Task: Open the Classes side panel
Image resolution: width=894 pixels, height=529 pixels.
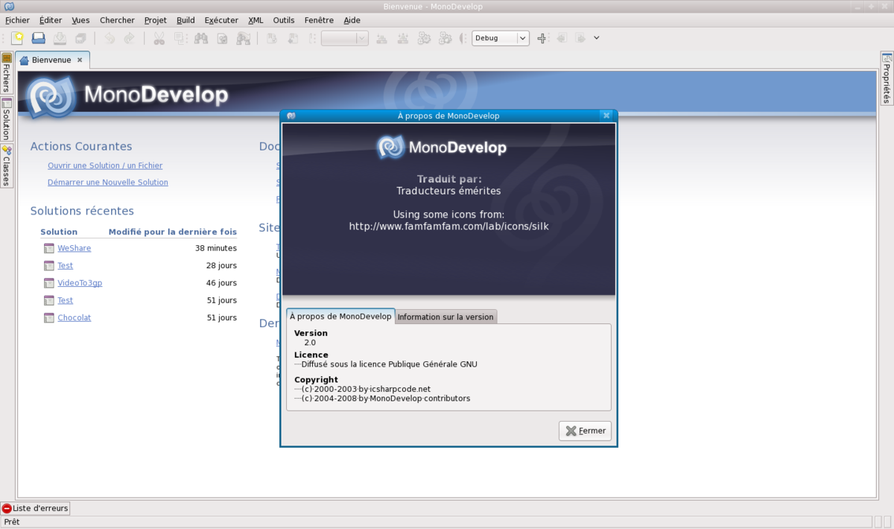Action: 6,165
